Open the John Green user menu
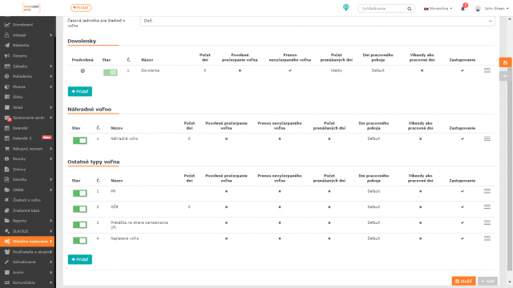 click(x=496, y=9)
